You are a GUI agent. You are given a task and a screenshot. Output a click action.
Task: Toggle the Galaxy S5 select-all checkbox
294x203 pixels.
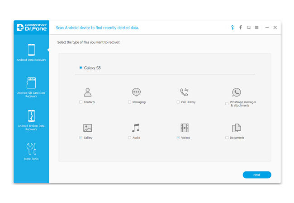(81, 68)
